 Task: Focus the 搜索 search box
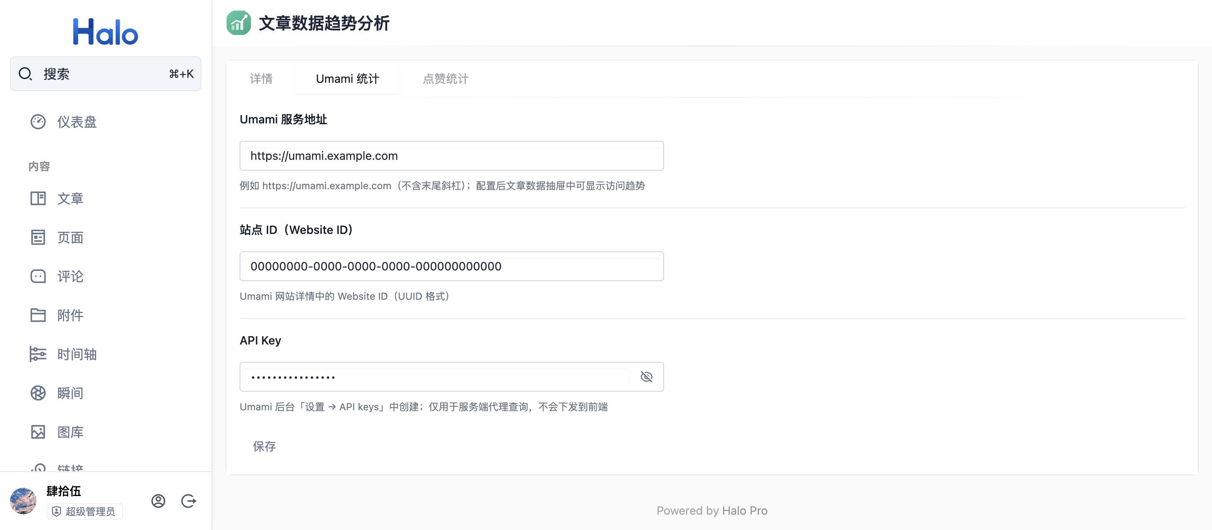[105, 74]
